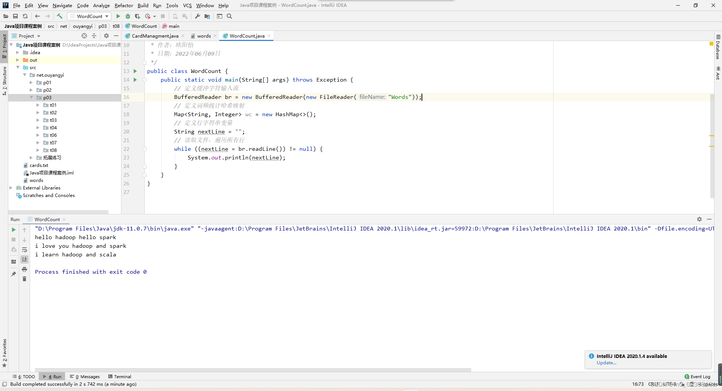Navigate back with the left arrow icon
Screen dimensions: 722x391
[37, 16]
